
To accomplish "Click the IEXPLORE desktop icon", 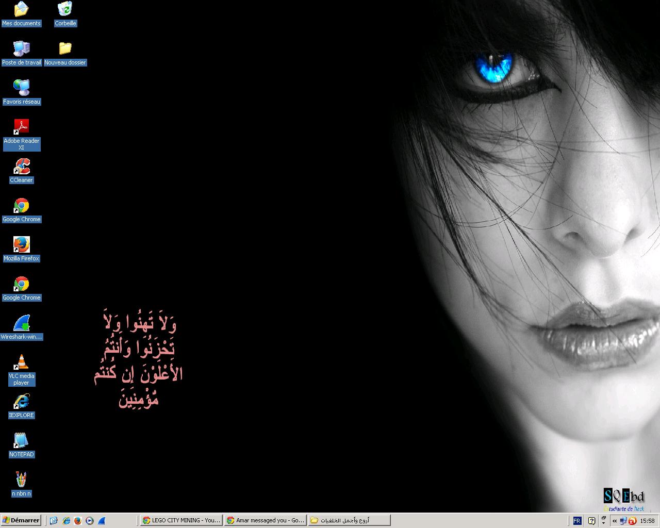I will coord(21,402).
